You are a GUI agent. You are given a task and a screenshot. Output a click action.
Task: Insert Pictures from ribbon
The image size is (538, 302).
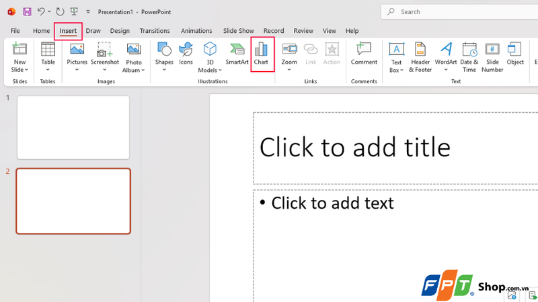click(77, 56)
